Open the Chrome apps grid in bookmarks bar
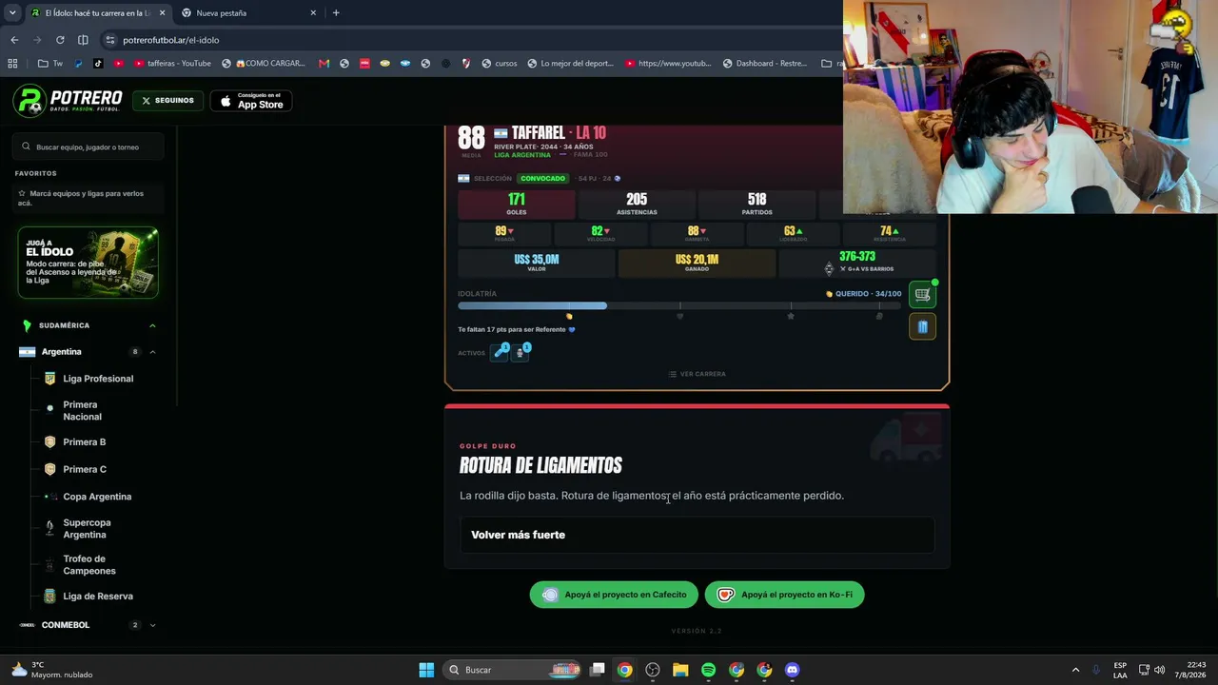The height and width of the screenshot is (685, 1218). coord(12,64)
